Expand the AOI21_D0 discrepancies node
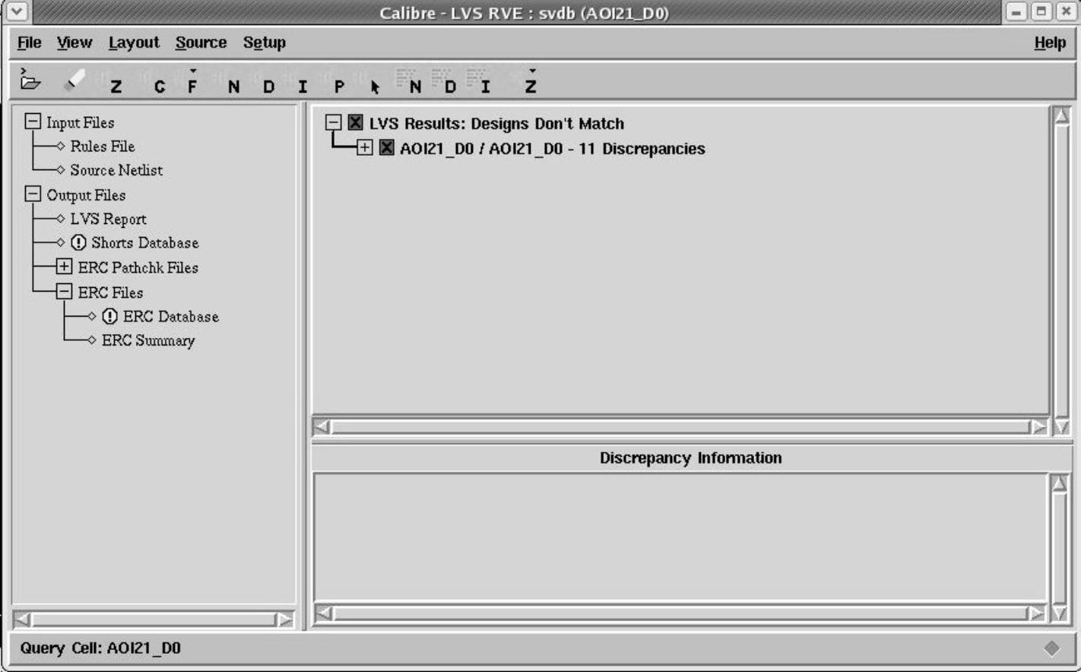Viewport: 1081px width, 672px height. (x=365, y=147)
